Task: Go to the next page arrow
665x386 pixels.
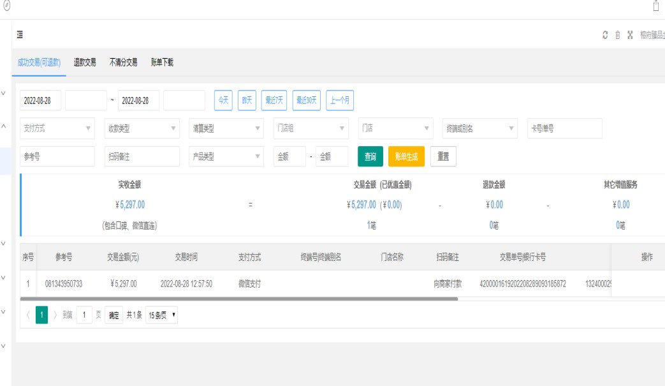Action: click(x=55, y=315)
